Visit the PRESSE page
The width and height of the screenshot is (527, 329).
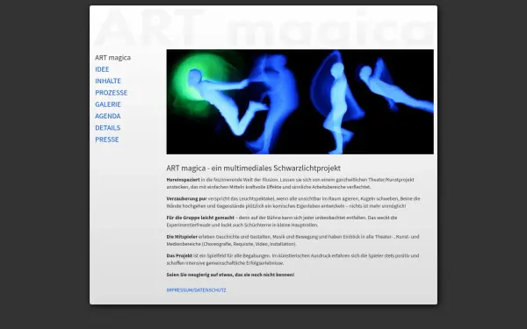coord(107,139)
